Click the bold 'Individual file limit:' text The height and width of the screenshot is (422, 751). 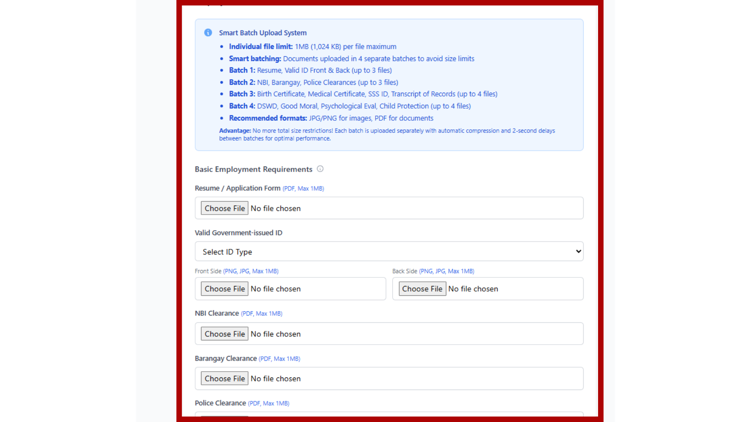click(x=261, y=46)
